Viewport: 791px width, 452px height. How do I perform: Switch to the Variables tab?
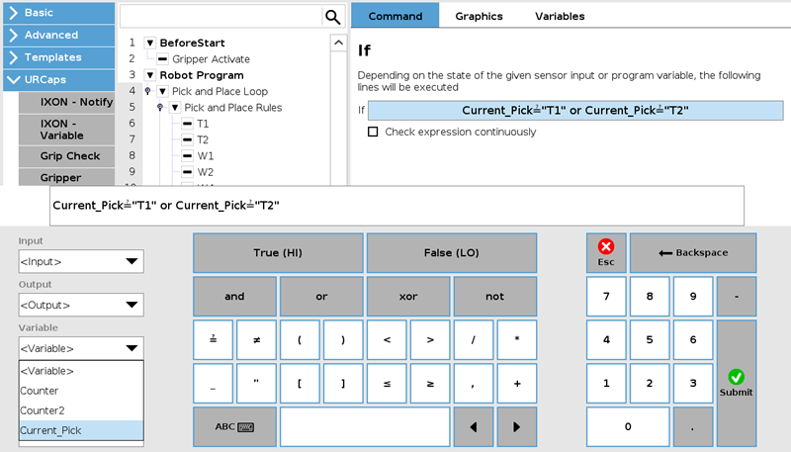560,16
